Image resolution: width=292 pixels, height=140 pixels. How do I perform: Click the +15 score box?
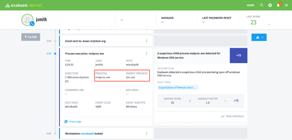pos(239,55)
